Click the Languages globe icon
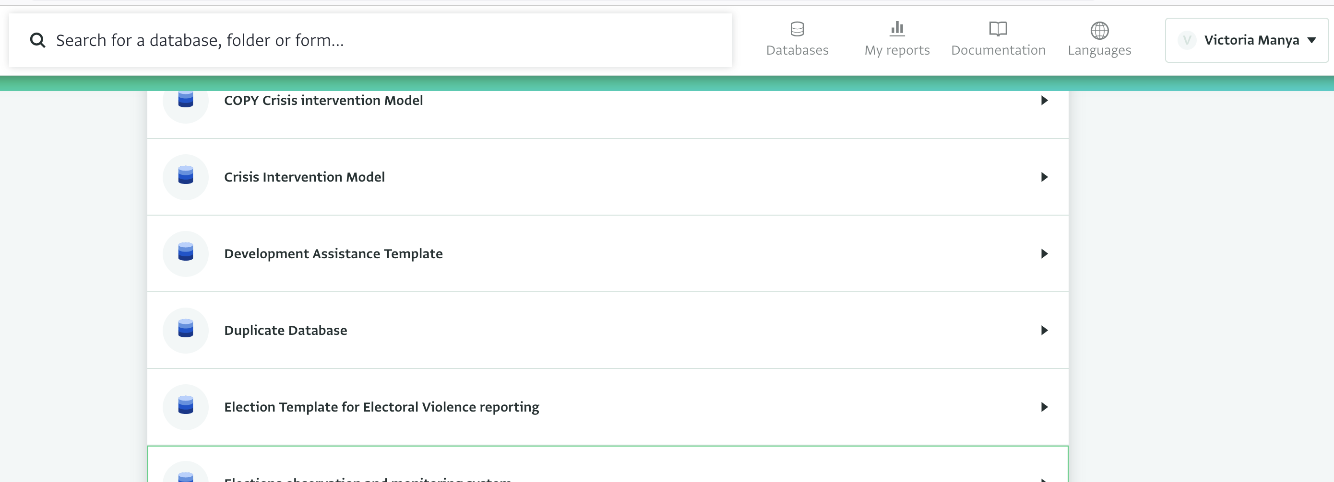This screenshot has height=482, width=1334. coord(1099,30)
